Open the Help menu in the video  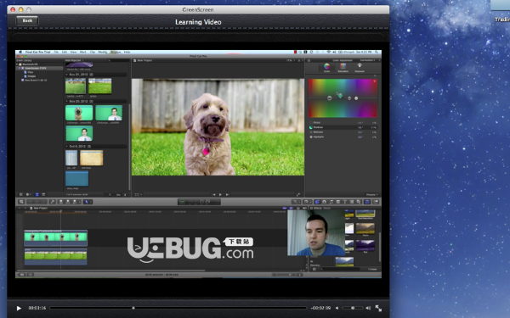pos(127,52)
